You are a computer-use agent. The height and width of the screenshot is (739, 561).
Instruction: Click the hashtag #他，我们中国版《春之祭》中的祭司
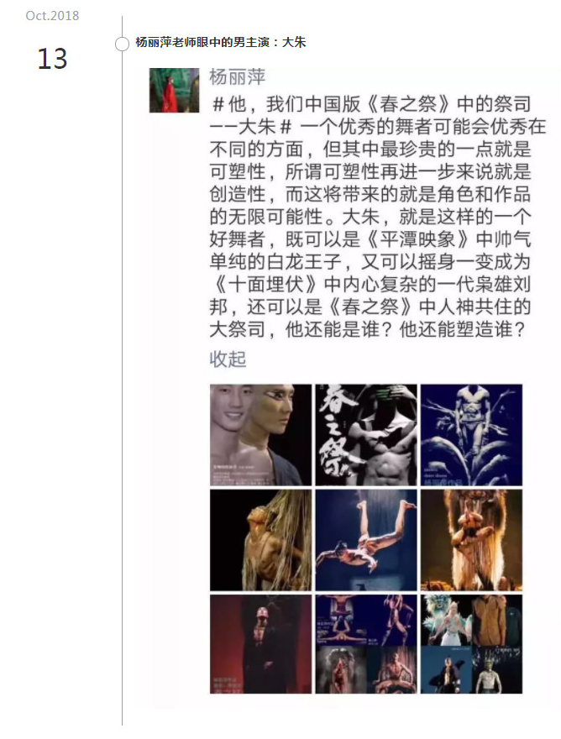pos(370,103)
